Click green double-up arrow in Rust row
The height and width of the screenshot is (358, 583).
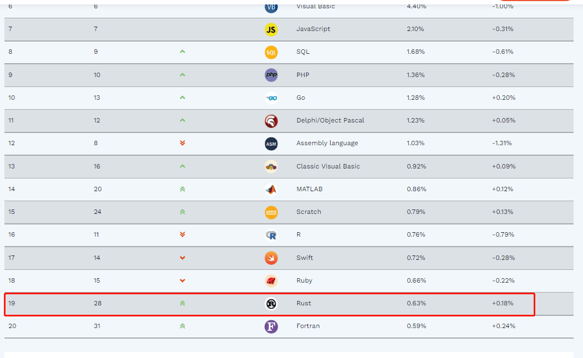[x=182, y=303]
